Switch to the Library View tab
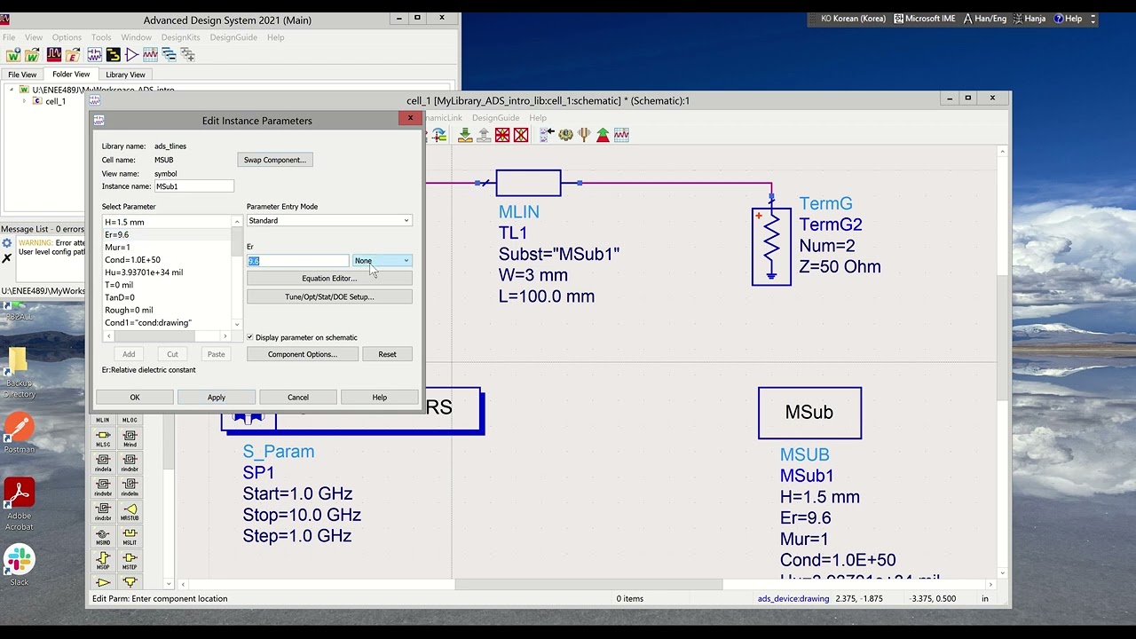The height and width of the screenshot is (639, 1136). pos(125,75)
